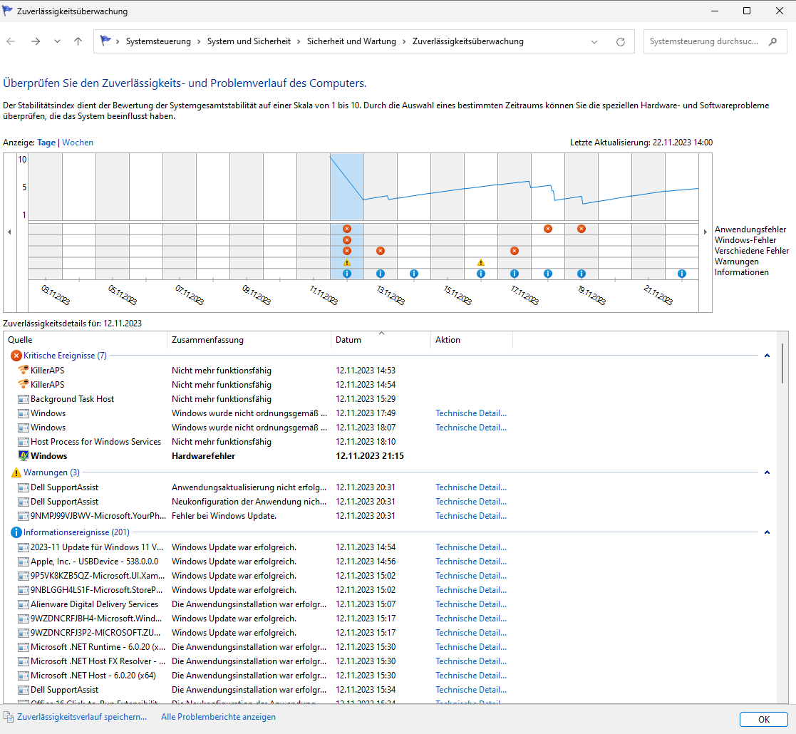Refresh the Zuverlässigkeitsüberwachung view
The width and height of the screenshot is (796, 734).
click(x=621, y=41)
